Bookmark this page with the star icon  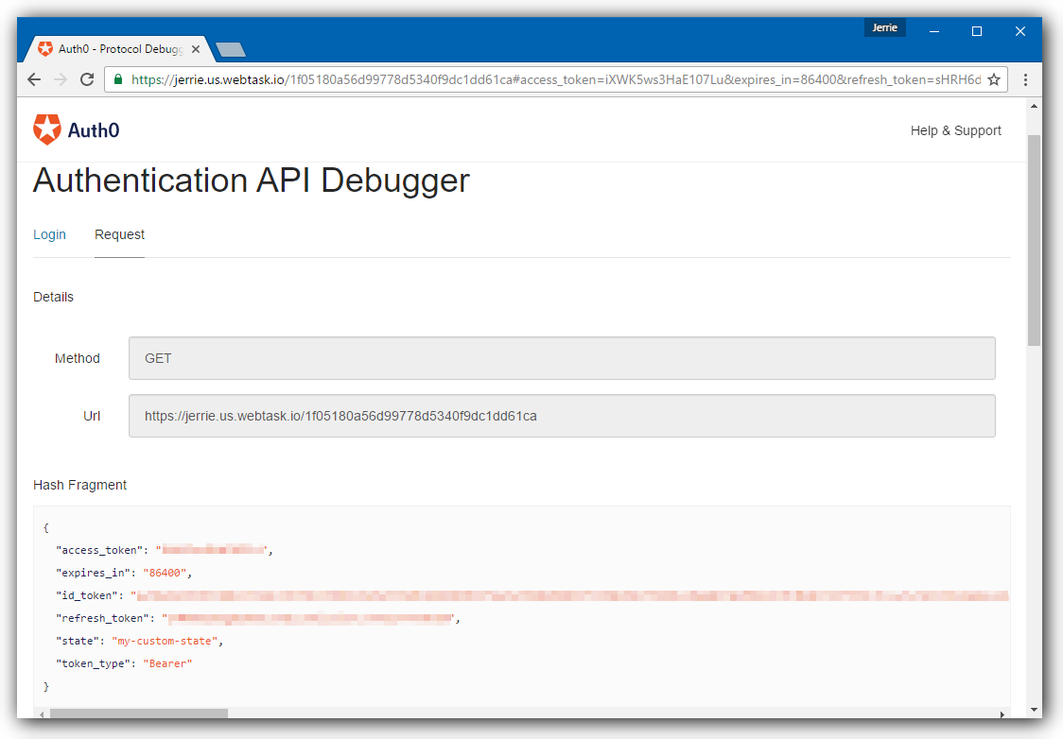click(994, 80)
